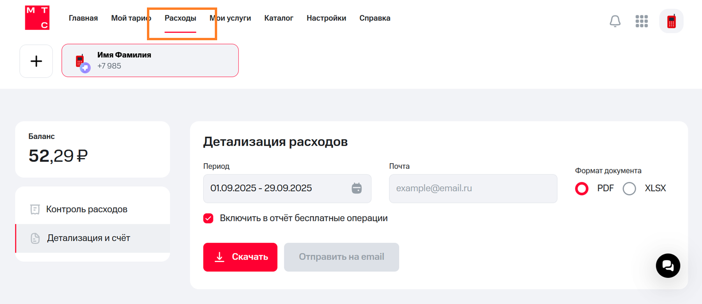Click the Контроль расходов sidebar icon
702x304 pixels.
point(35,209)
